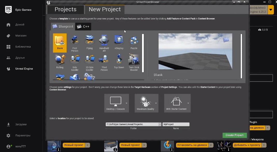Click second Новый проект button in launcher

click(130, 145)
